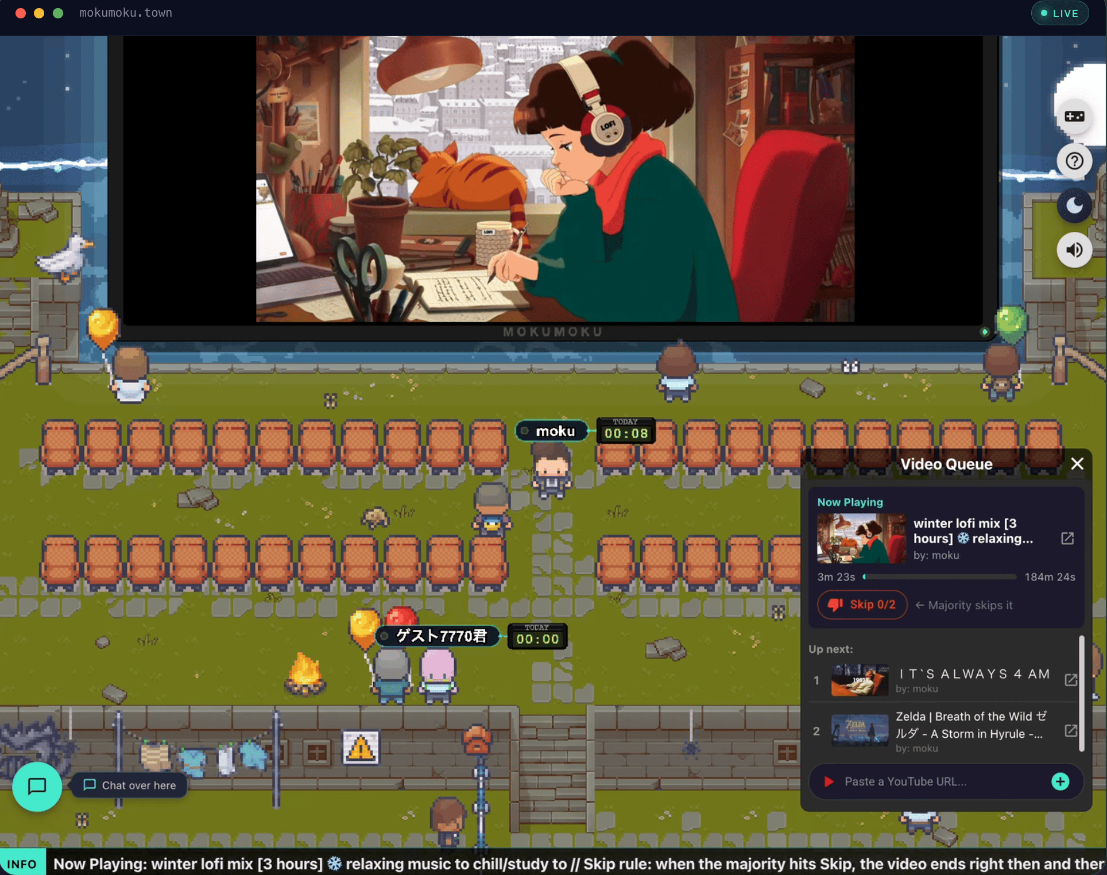The width and height of the screenshot is (1107, 875).
Task: Select the winter lofi mix thumbnail
Action: [x=861, y=539]
